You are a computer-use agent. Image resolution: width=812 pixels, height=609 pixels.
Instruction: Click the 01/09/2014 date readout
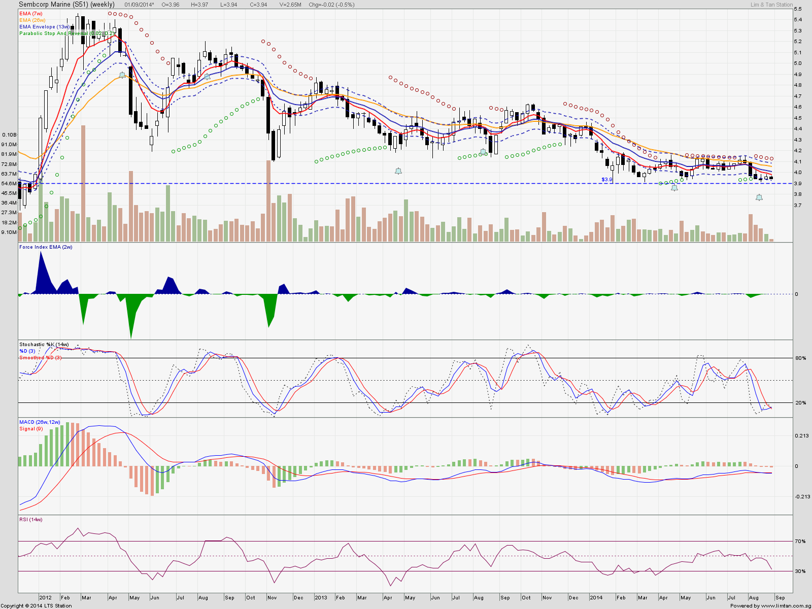(140, 5)
